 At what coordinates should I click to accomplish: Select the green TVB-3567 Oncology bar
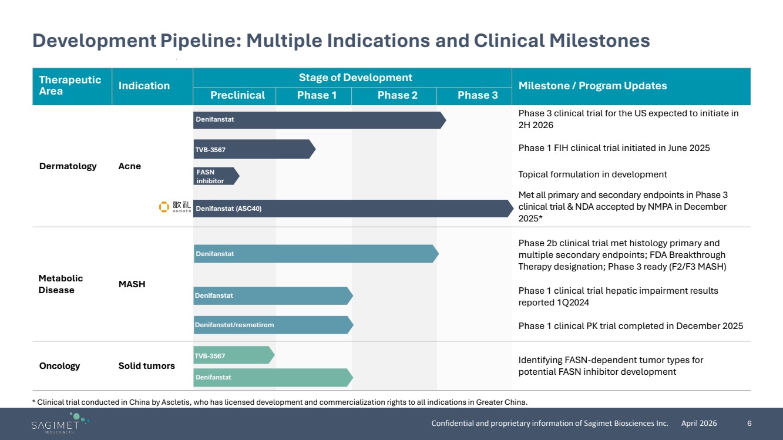(x=234, y=355)
